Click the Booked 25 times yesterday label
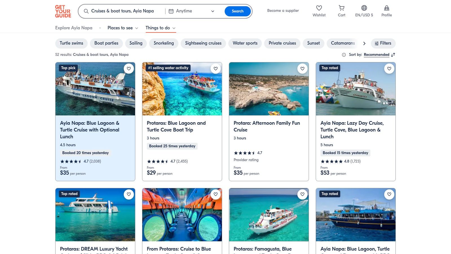Screen dimensions: 451x254 [x=172, y=146]
